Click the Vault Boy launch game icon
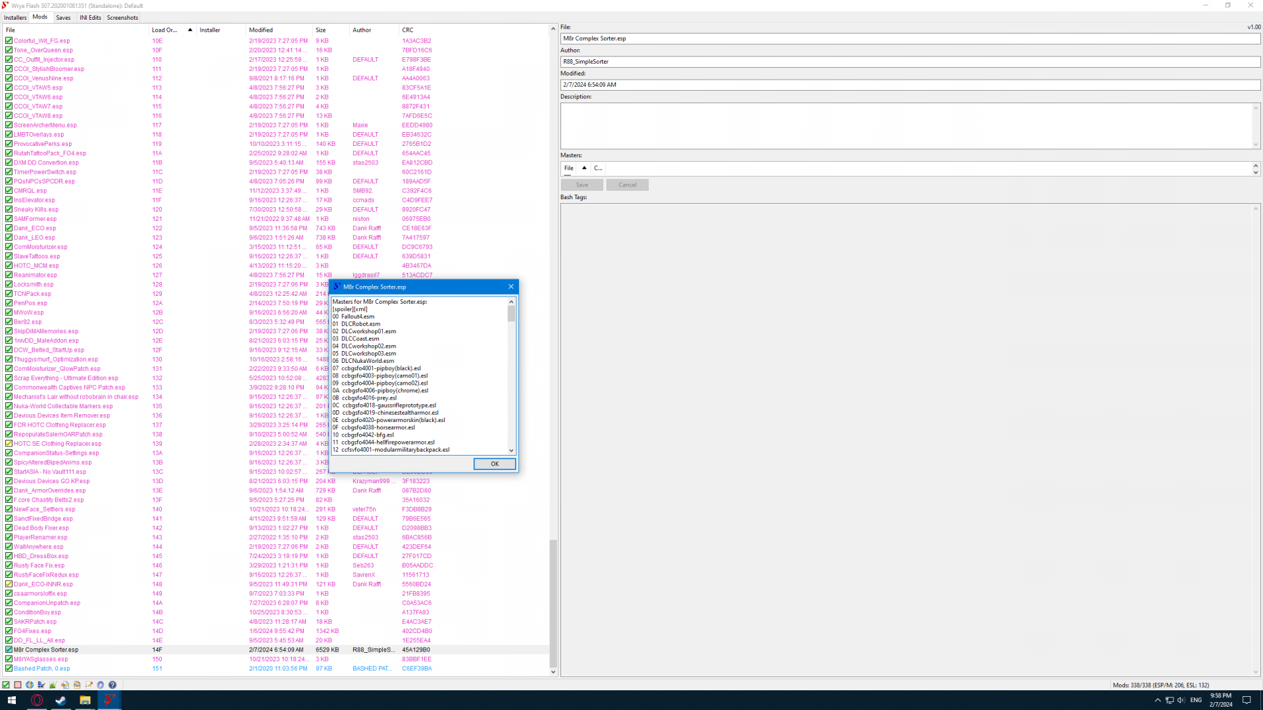 30,684
